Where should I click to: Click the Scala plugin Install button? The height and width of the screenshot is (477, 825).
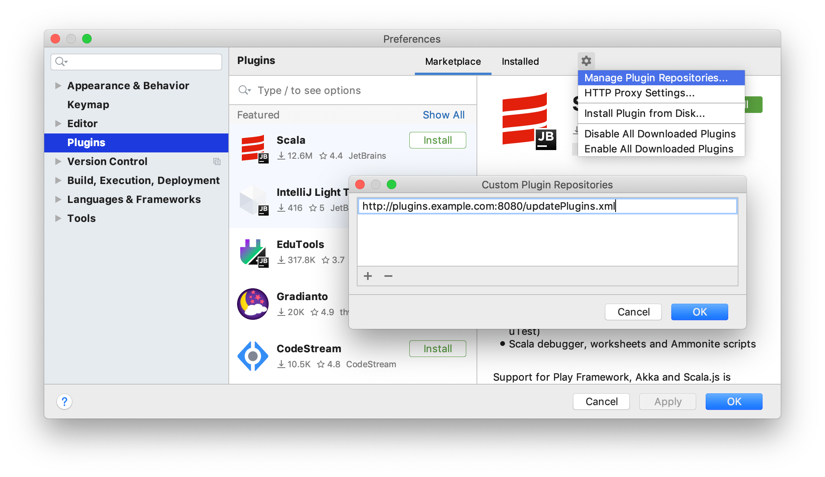[x=437, y=140]
